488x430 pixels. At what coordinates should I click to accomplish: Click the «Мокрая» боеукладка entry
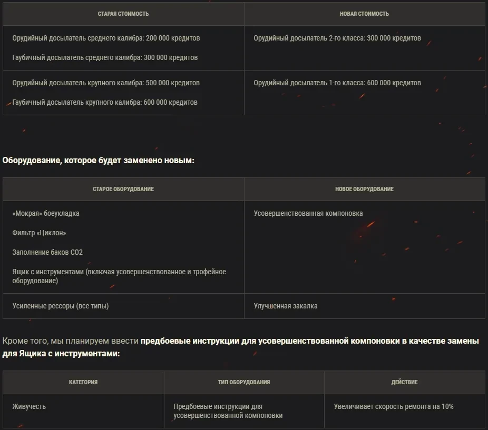(x=46, y=214)
